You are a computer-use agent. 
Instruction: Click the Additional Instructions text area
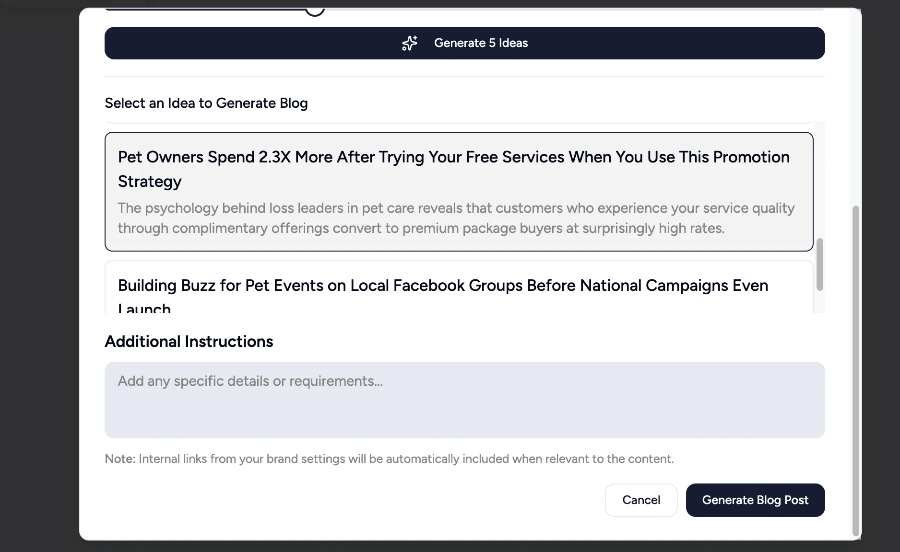pyautogui.click(x=464, y=400)
